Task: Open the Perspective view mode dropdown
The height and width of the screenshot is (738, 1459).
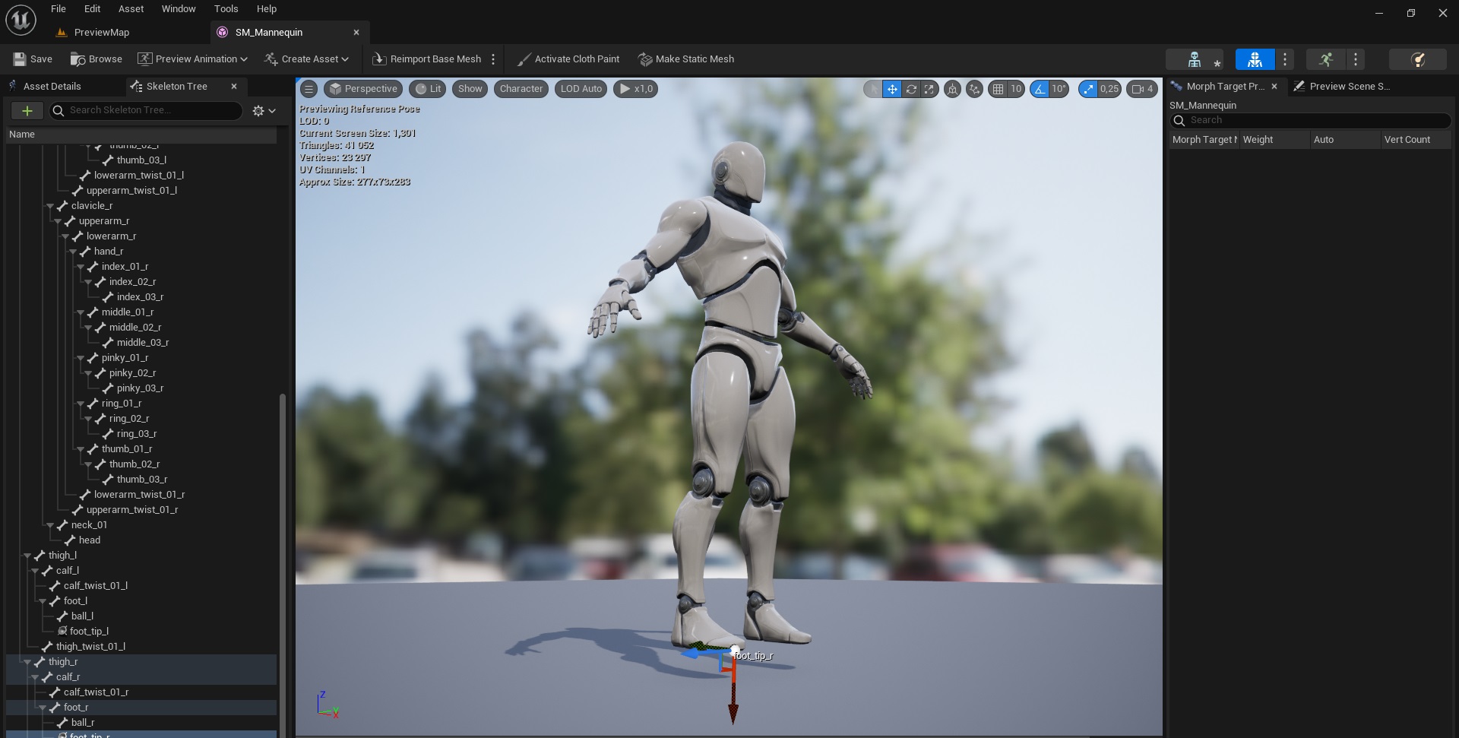Action: click(363, 89)
